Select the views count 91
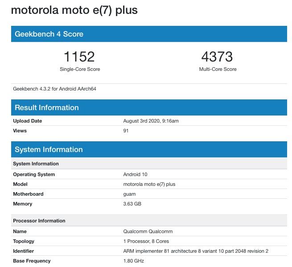Image resolution: width=292 pixels, height=267 pixels. (126, 131)
